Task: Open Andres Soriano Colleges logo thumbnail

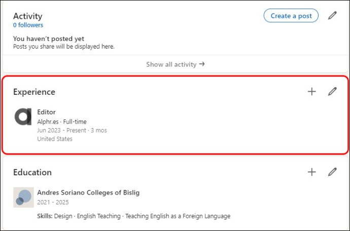Action: (23, 198)
